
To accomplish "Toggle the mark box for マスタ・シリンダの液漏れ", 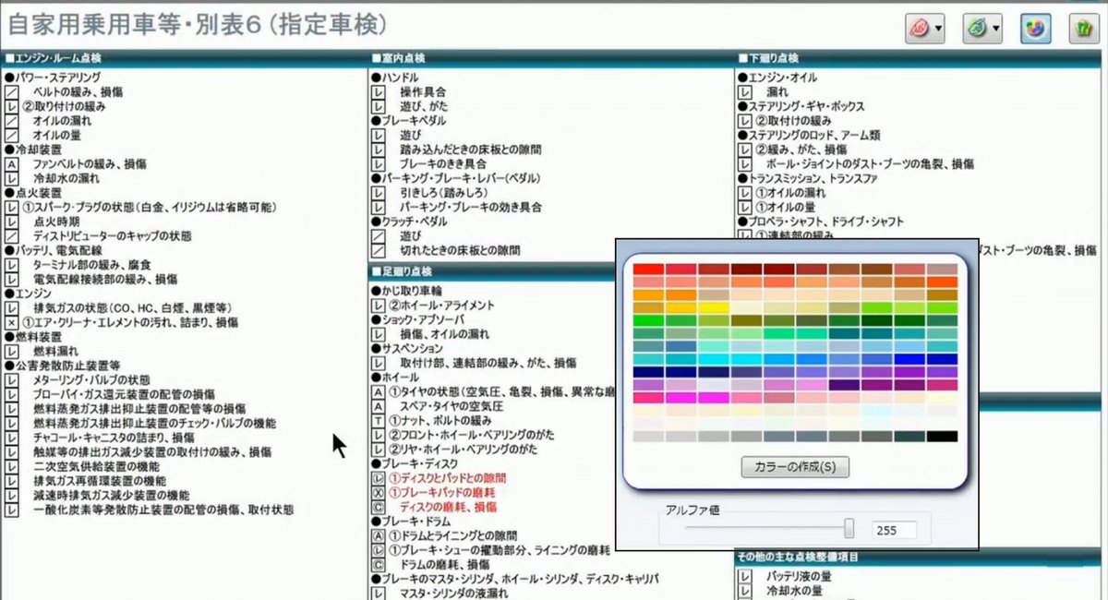I will click(x=378, y=593).
